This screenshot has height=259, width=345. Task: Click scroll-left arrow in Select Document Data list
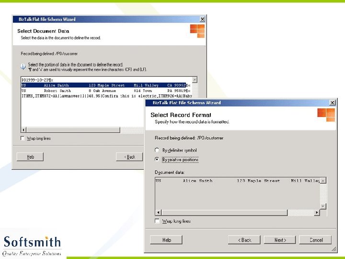click(x=24, y=130)
